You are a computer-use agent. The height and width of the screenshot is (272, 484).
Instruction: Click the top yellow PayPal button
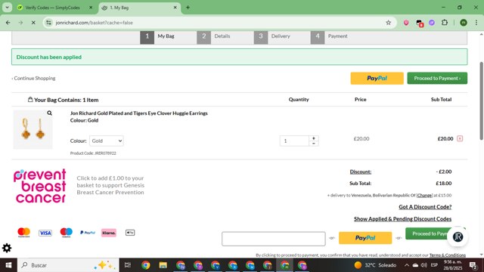pyautogui.click(x=377, y=79)
